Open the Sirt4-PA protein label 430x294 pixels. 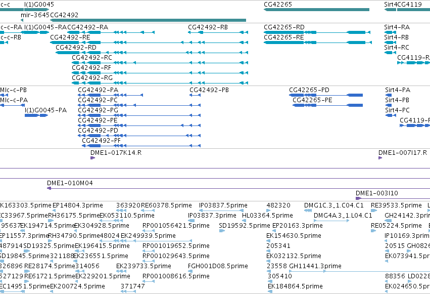coord(398,90)
